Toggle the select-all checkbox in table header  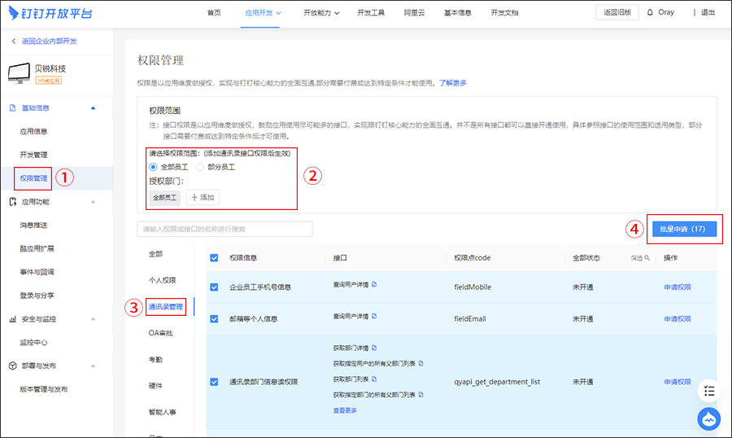click(215, 258)
